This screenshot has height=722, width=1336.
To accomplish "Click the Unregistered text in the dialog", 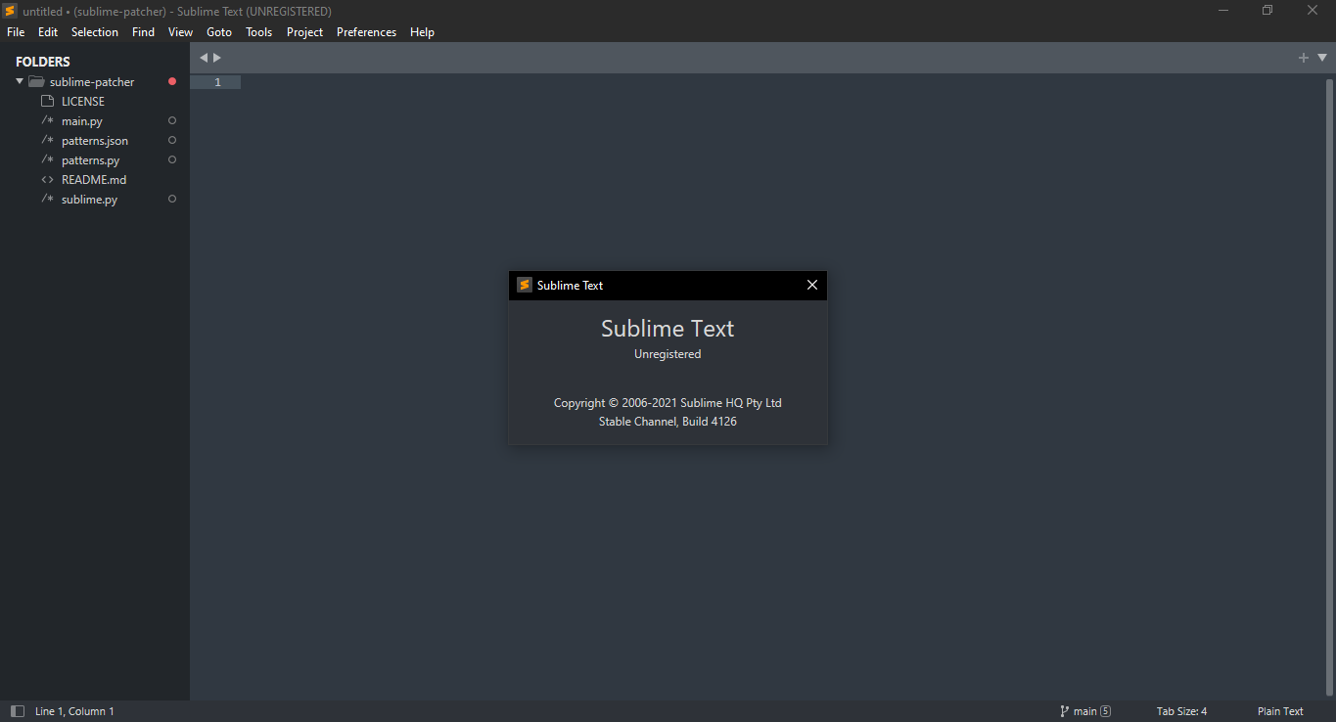I will [x=668, y=354].
